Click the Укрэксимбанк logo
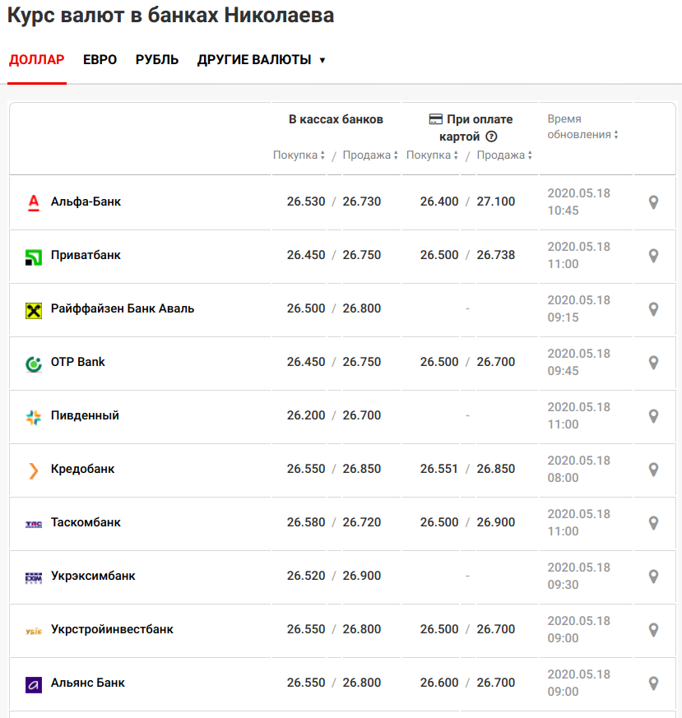The width and height of the screenshot is (682, 718). pos(34,578)
